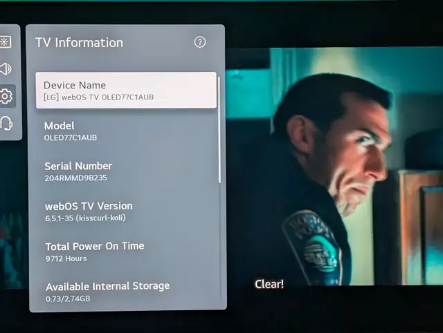443x333 pixels.
Task: Click the 0.73/2.74GB storage value
Action: [68, 298]
